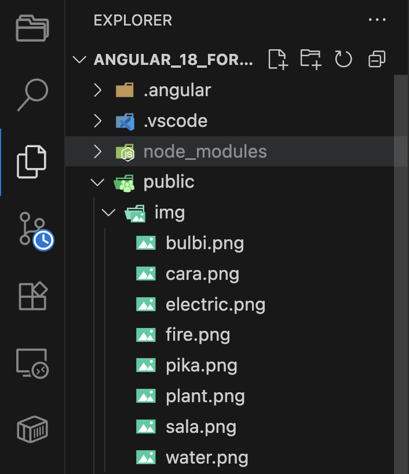Select the water.png file
The height and width of the screenshot is (474, 409).
[x=207, y=458]
